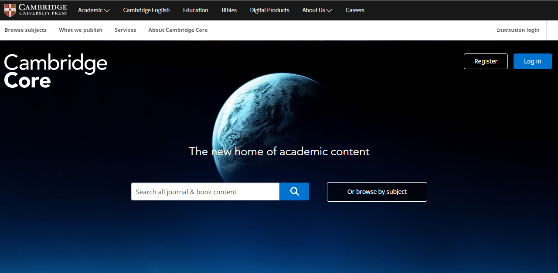Open the Cambridge English section

(146, 10)
